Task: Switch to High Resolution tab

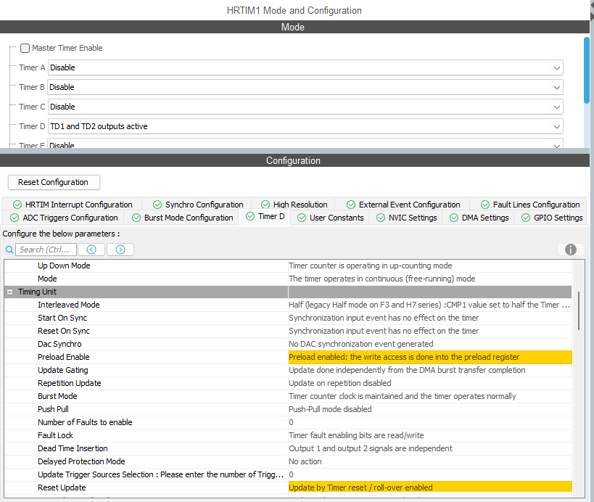Action: click(x=294, y=205)
